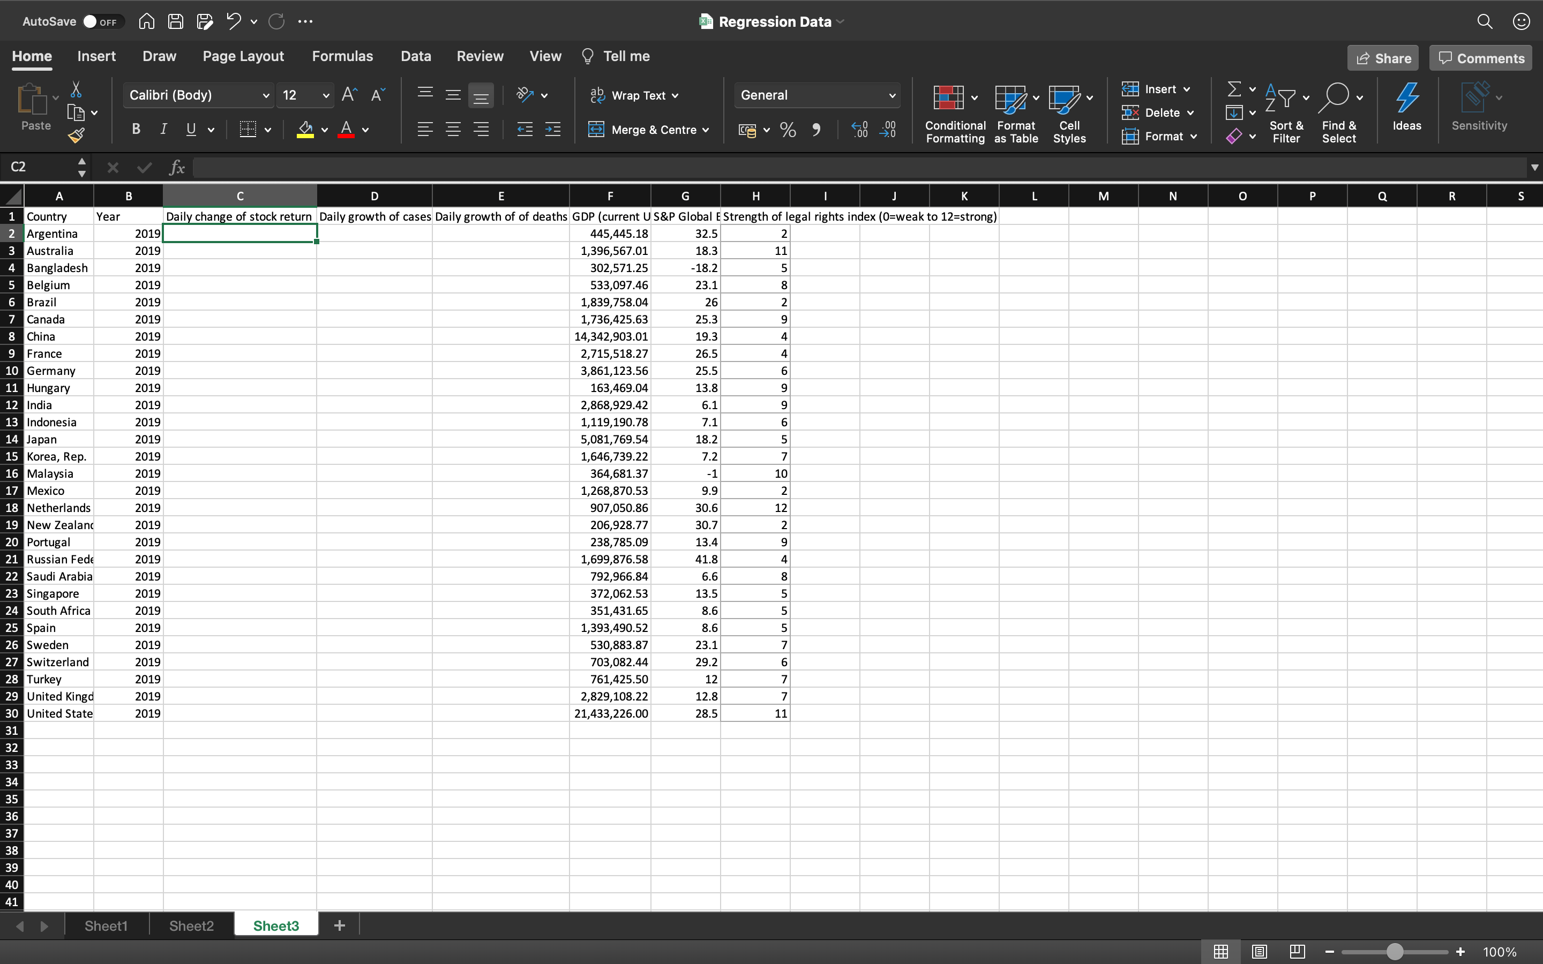Click Sort & Filter button

1286,113
